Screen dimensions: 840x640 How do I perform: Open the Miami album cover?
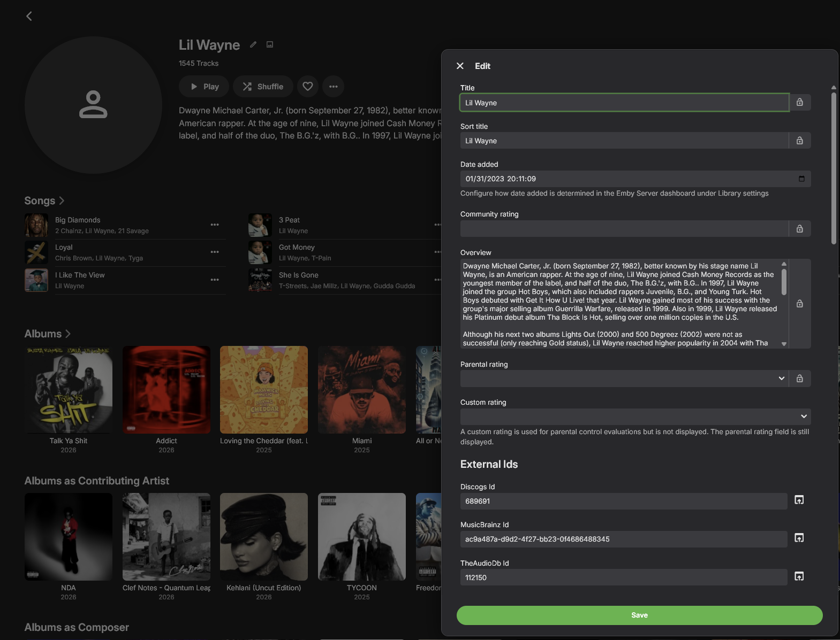(x=362, y=390)
